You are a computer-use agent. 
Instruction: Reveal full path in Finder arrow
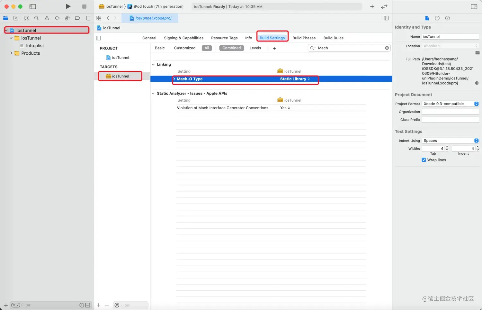[477, 83]
